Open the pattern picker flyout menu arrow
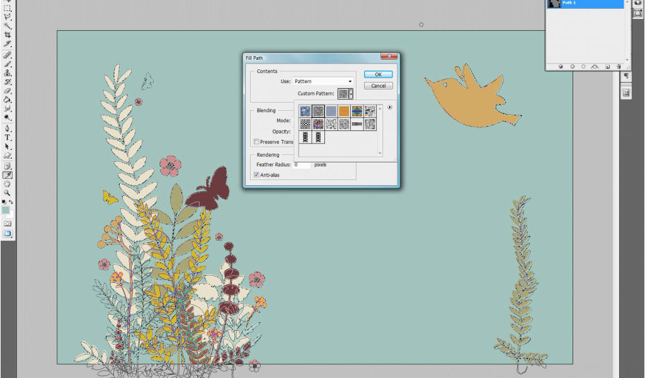 [390, 108]
